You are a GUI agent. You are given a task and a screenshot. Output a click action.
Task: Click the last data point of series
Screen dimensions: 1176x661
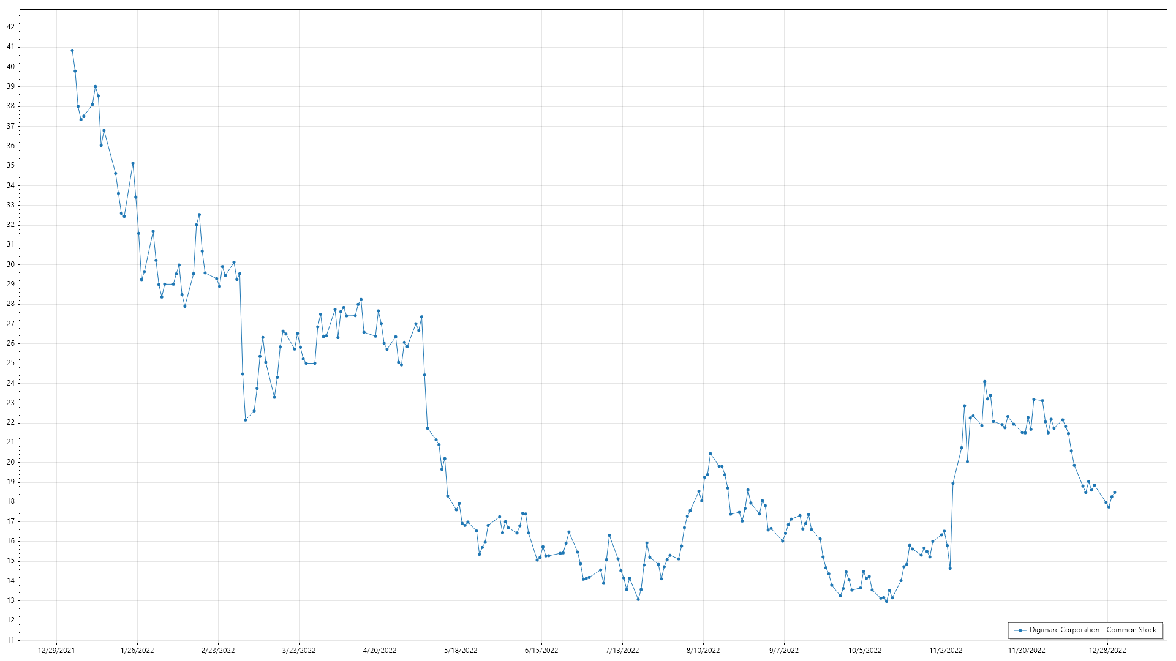coord(1114,493)
